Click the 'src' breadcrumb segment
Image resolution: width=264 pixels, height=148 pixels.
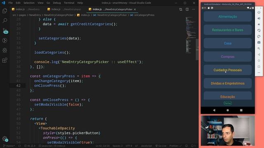14,15
